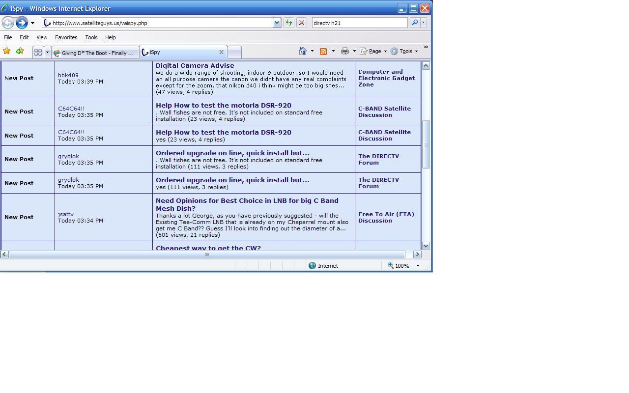
Task: Expand the zoom level dropdown arrow
Action: pyautogui.click(x=418, y=266)
